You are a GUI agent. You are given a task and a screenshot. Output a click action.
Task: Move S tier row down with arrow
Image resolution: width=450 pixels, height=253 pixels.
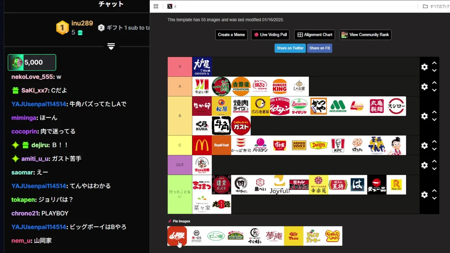click(434, 70)
